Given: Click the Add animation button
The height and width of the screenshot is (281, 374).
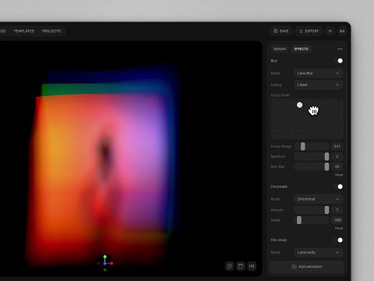Looking at the screenshot, I should click(307, 267).
